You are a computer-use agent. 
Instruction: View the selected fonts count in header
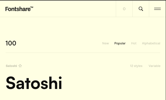coord(124,9)
